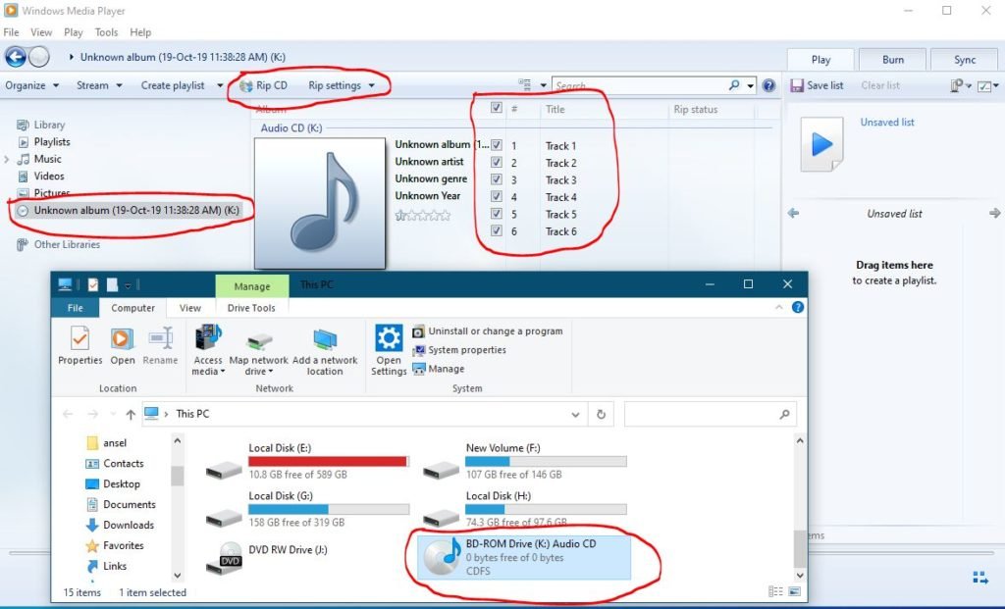
Task: Uncheck the Track 4 checkbox
Action: (496, 196)
